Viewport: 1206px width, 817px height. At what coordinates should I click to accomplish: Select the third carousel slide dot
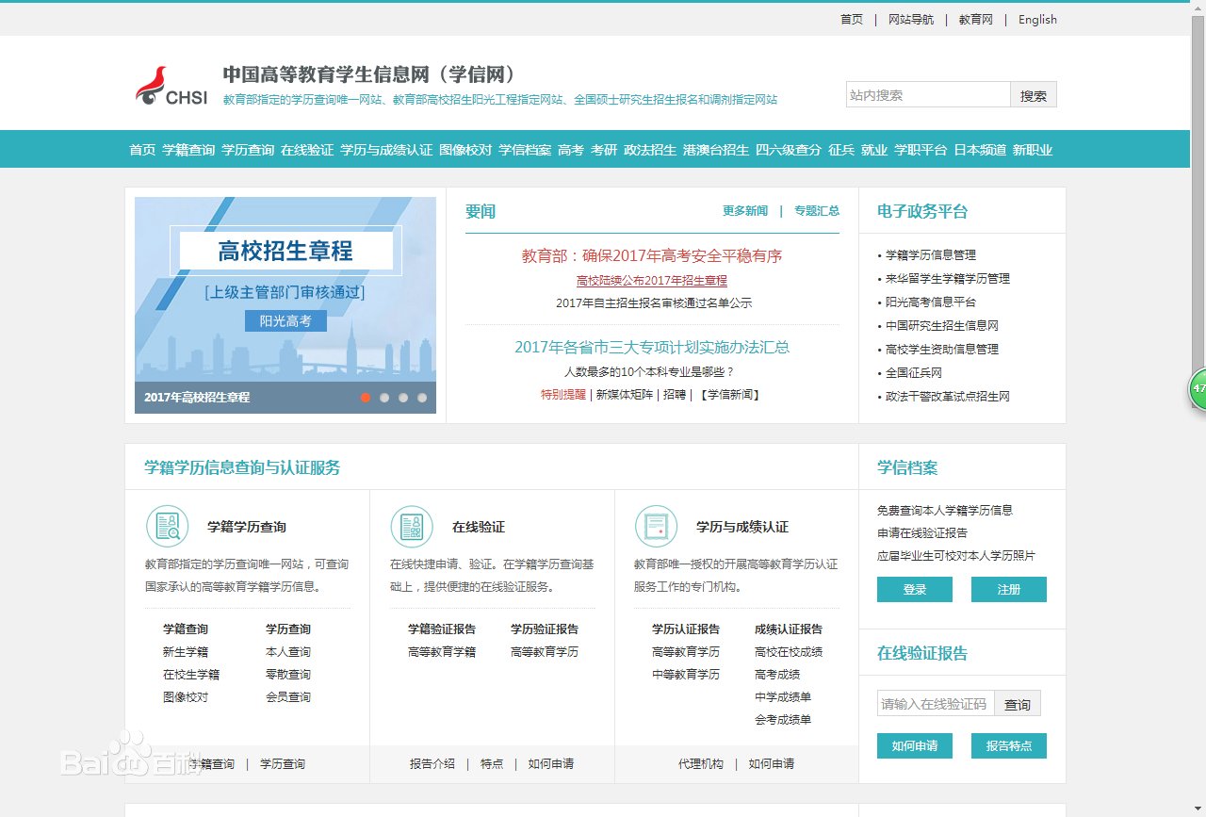click(x=403, y=398)
